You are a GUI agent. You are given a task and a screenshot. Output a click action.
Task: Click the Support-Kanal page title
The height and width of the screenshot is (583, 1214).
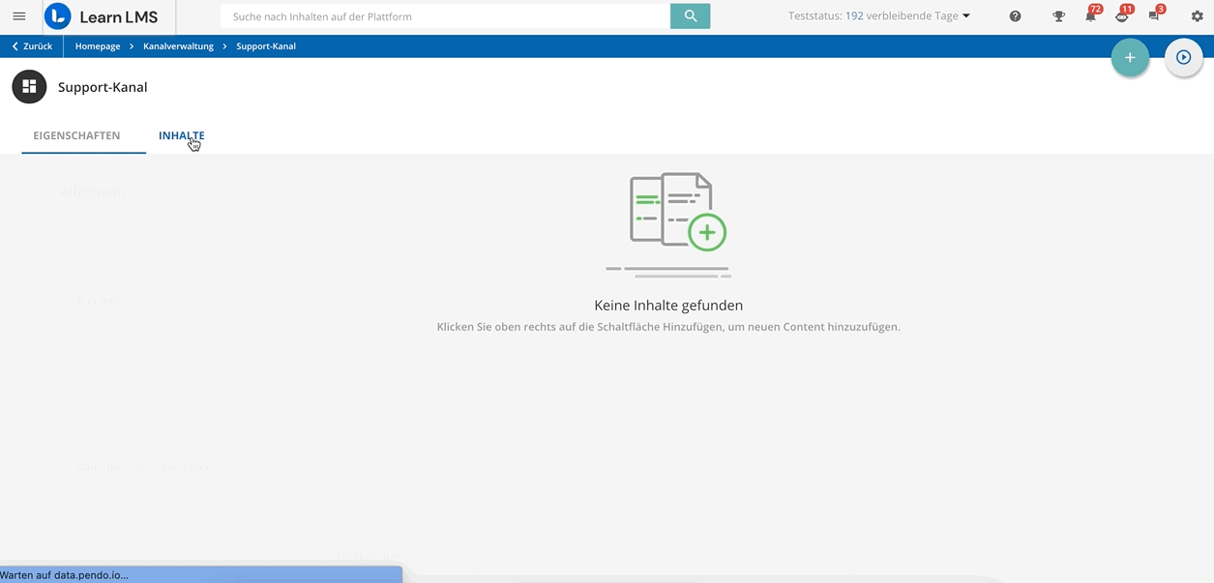click(x=103, y=87)
